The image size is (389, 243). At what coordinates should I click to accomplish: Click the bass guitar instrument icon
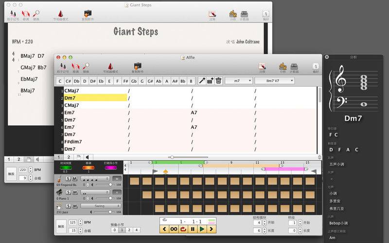[59, 179]
